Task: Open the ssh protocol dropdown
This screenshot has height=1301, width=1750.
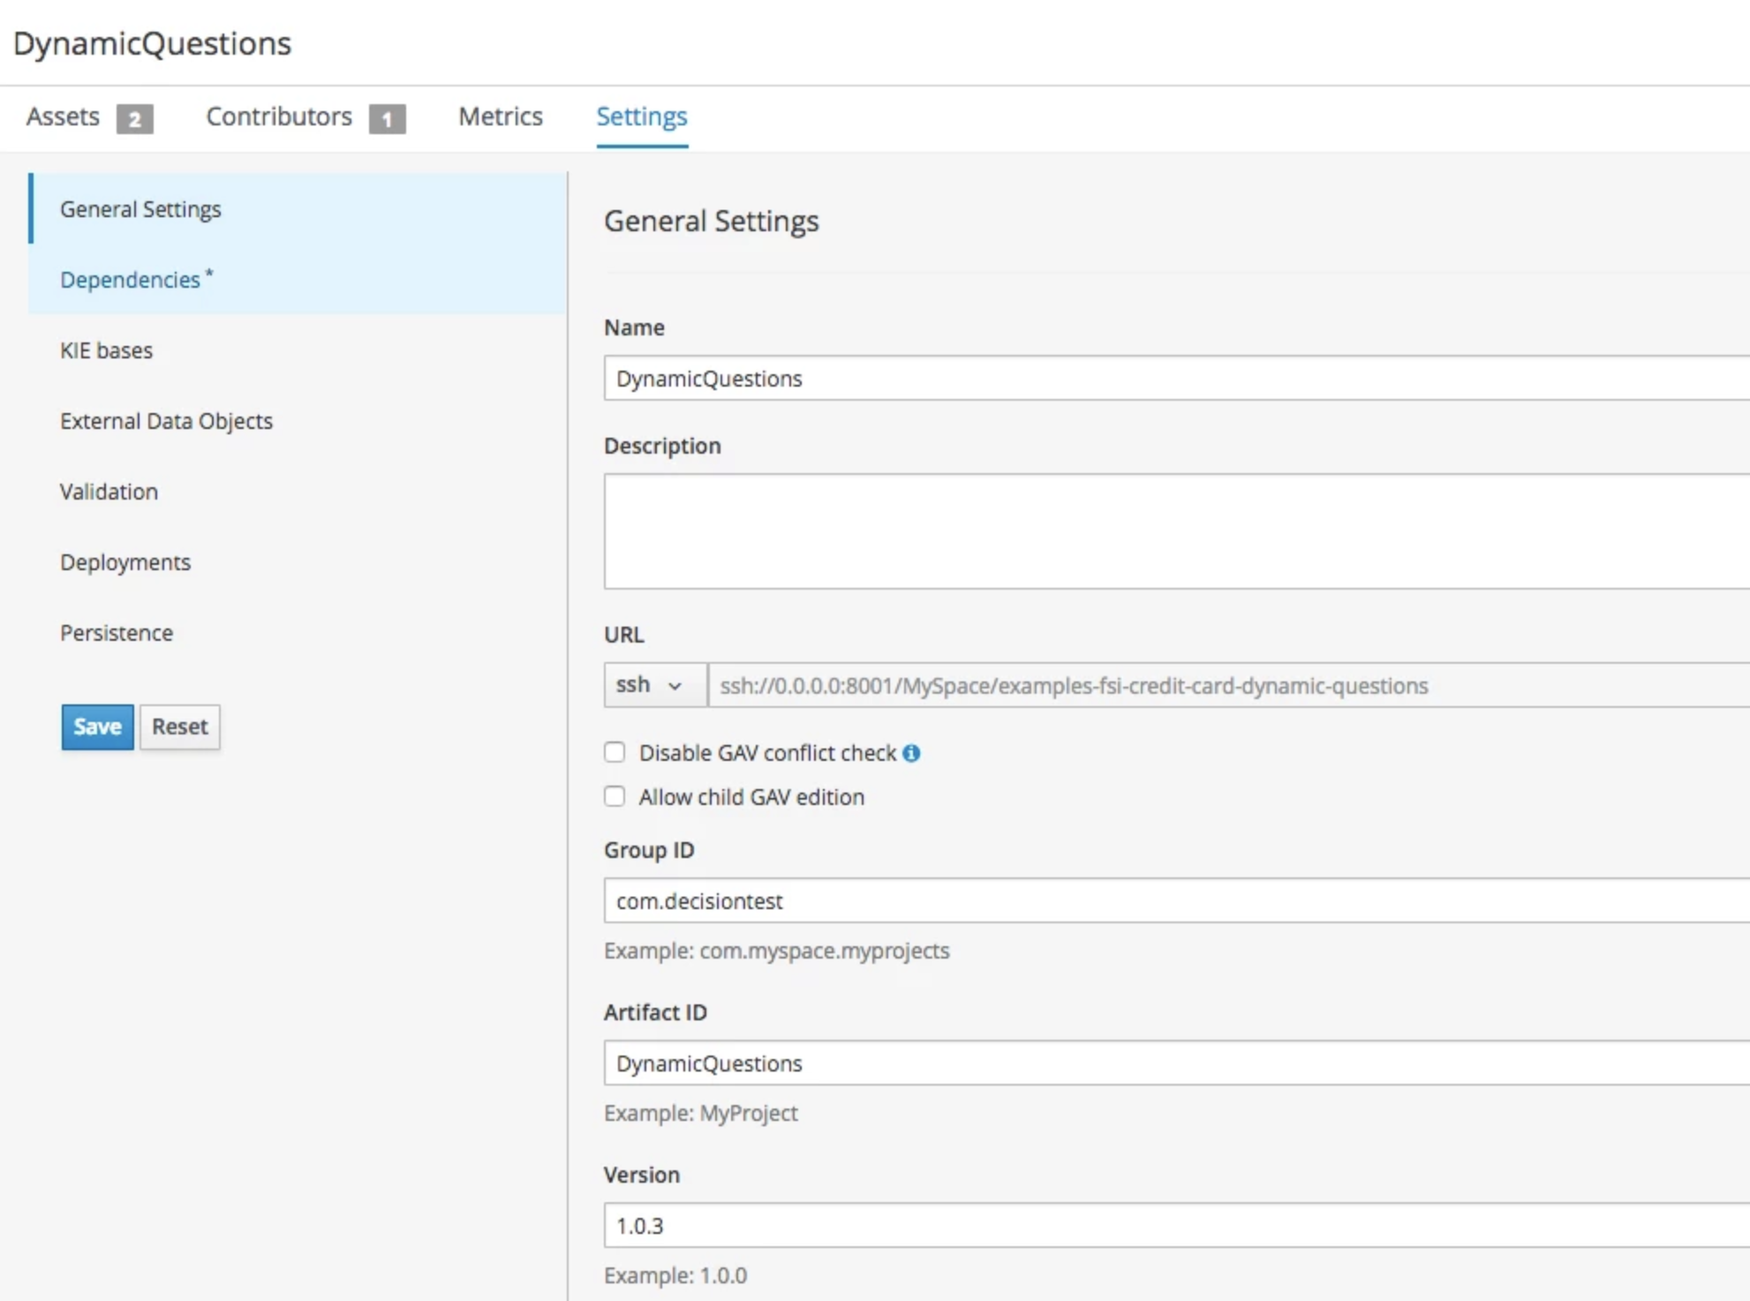Action: (653, 685)
